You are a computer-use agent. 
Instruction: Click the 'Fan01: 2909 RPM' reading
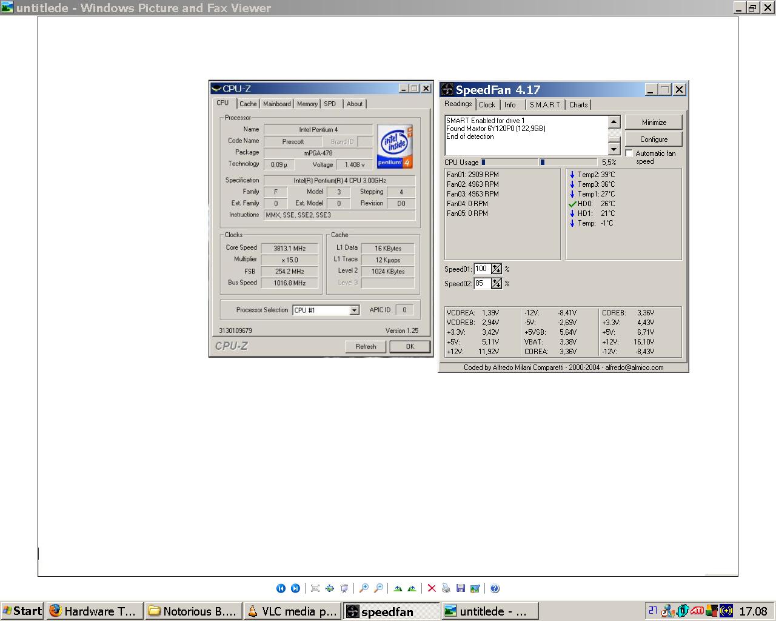tap(473, 175)
